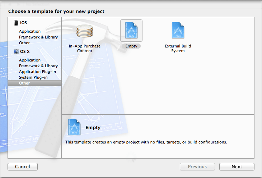This screenshot has width=262, height=178.
Task: Select highlighted Other under OS X
Action: click(24, 83)
